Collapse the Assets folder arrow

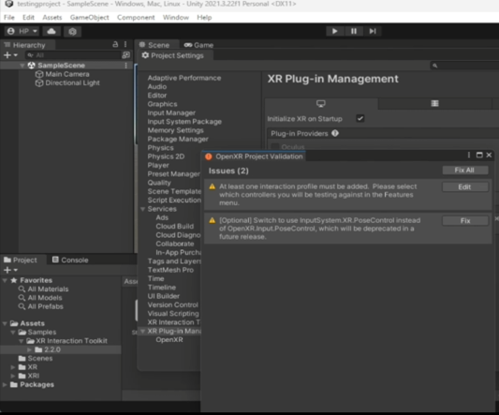click(5, 323)
